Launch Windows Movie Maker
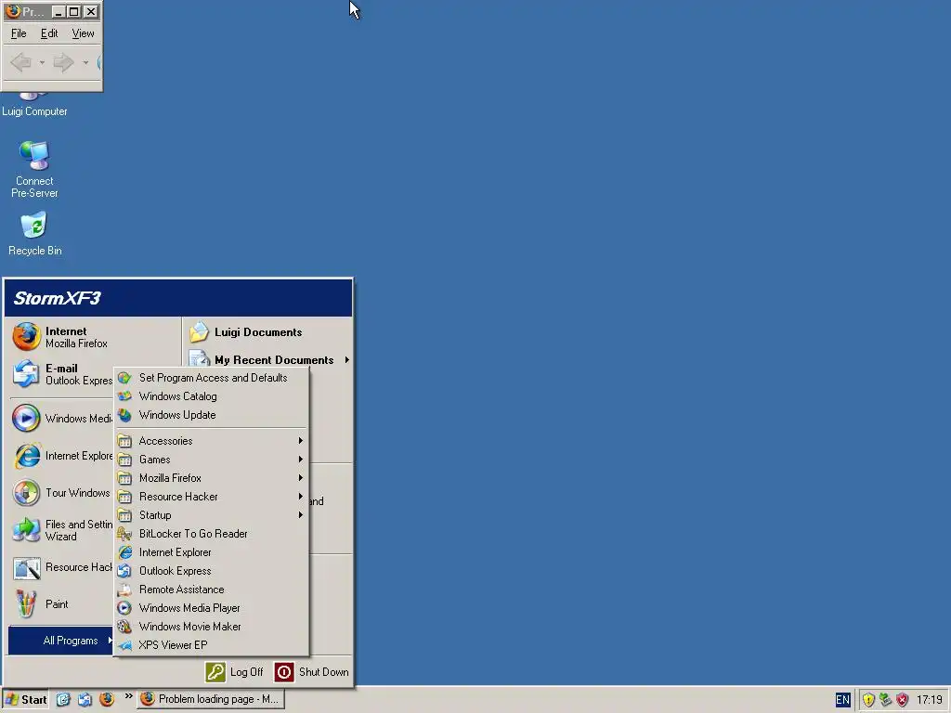This screenshot has width=951, height=713. click(x=211, y=627)
